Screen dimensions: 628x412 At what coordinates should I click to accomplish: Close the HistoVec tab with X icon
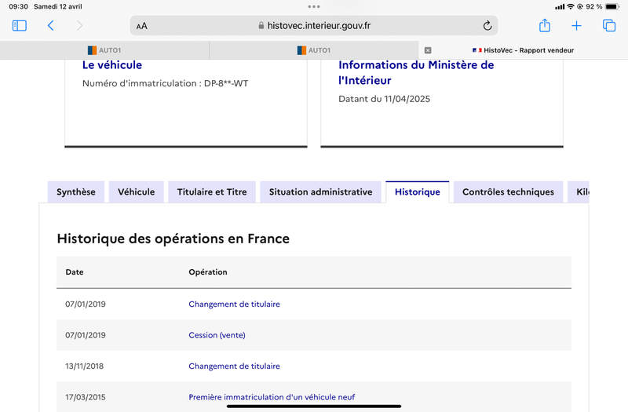[428, 50]
